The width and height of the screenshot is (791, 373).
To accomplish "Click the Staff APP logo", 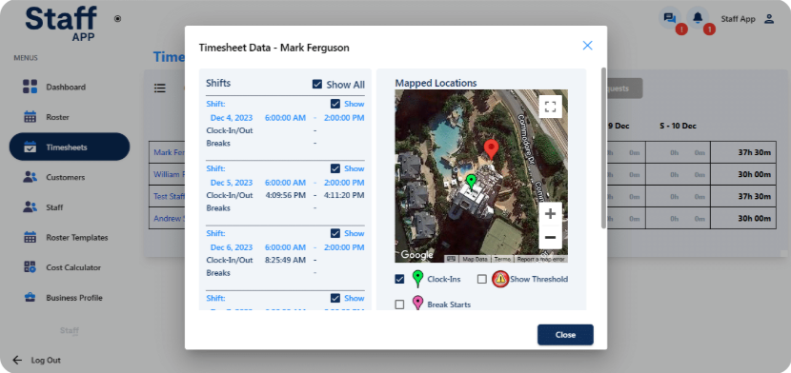I will pos(62,24).
